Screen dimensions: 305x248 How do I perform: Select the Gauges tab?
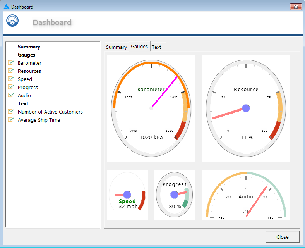click(x=139, y=46)
